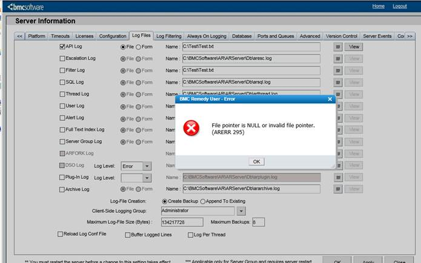Enable the Escalation Log checkbox
421x263 pixels.
(x=62, y=59)
